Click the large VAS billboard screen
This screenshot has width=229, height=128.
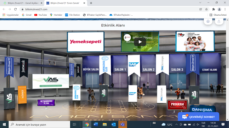click(x=51, y=81)
